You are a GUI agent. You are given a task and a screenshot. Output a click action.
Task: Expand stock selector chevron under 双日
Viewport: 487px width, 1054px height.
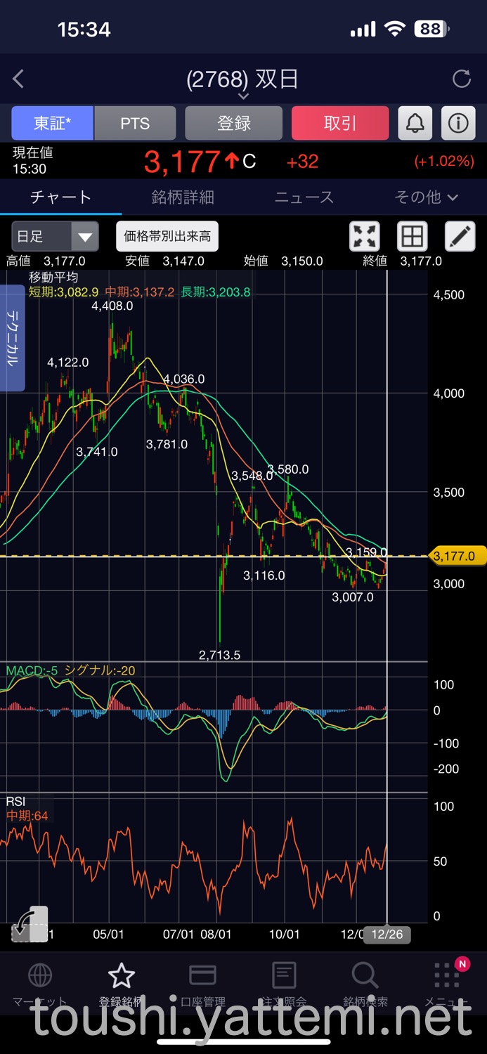[x=243, y=96]
